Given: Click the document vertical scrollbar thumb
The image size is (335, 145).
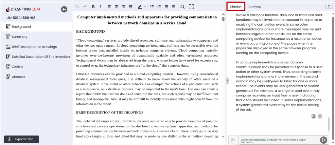Looking at the screenshot, I should [x=223, y=19].
